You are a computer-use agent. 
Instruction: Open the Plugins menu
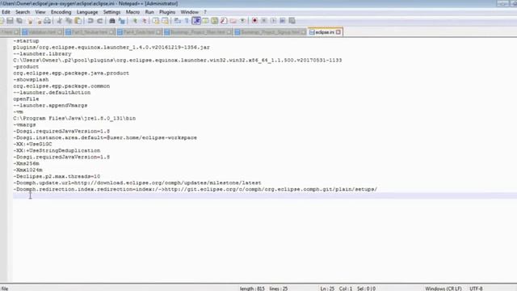click(167, 12)
